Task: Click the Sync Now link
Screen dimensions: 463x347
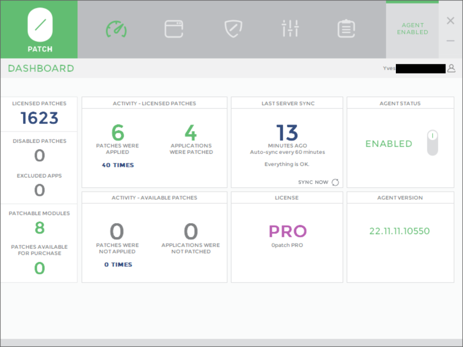Action: pyautogui.click(x=313, y=182)
